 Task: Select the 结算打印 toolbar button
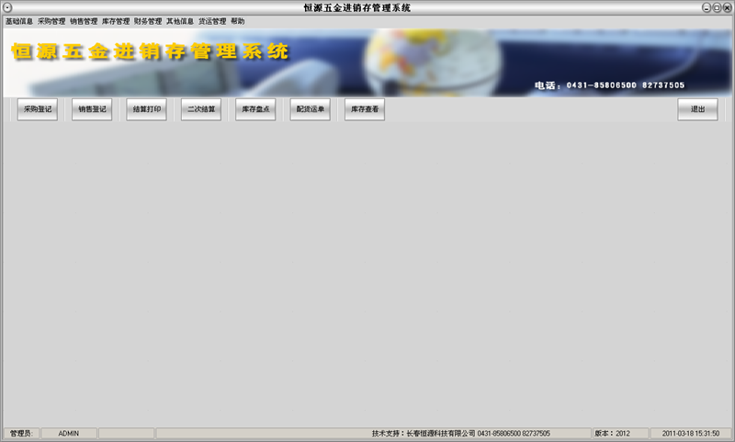point(147,109)
